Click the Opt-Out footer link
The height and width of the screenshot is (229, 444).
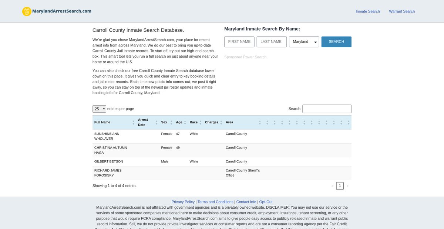pyautogui.click(x=266, y=202)
